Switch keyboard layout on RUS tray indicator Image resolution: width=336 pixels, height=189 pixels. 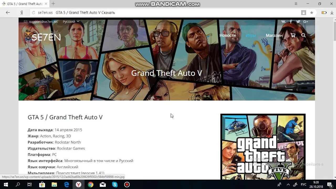click(303, 184)
